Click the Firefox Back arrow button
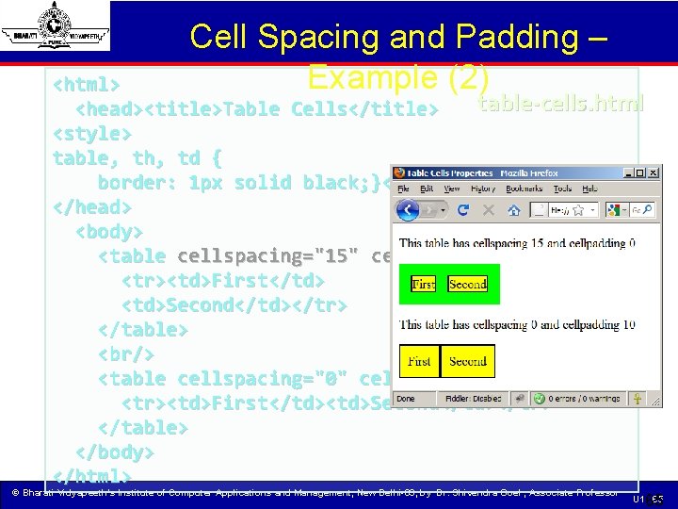The width and height of the screenshot is (678, 509). pyautogui.click(x=408, y=210)
